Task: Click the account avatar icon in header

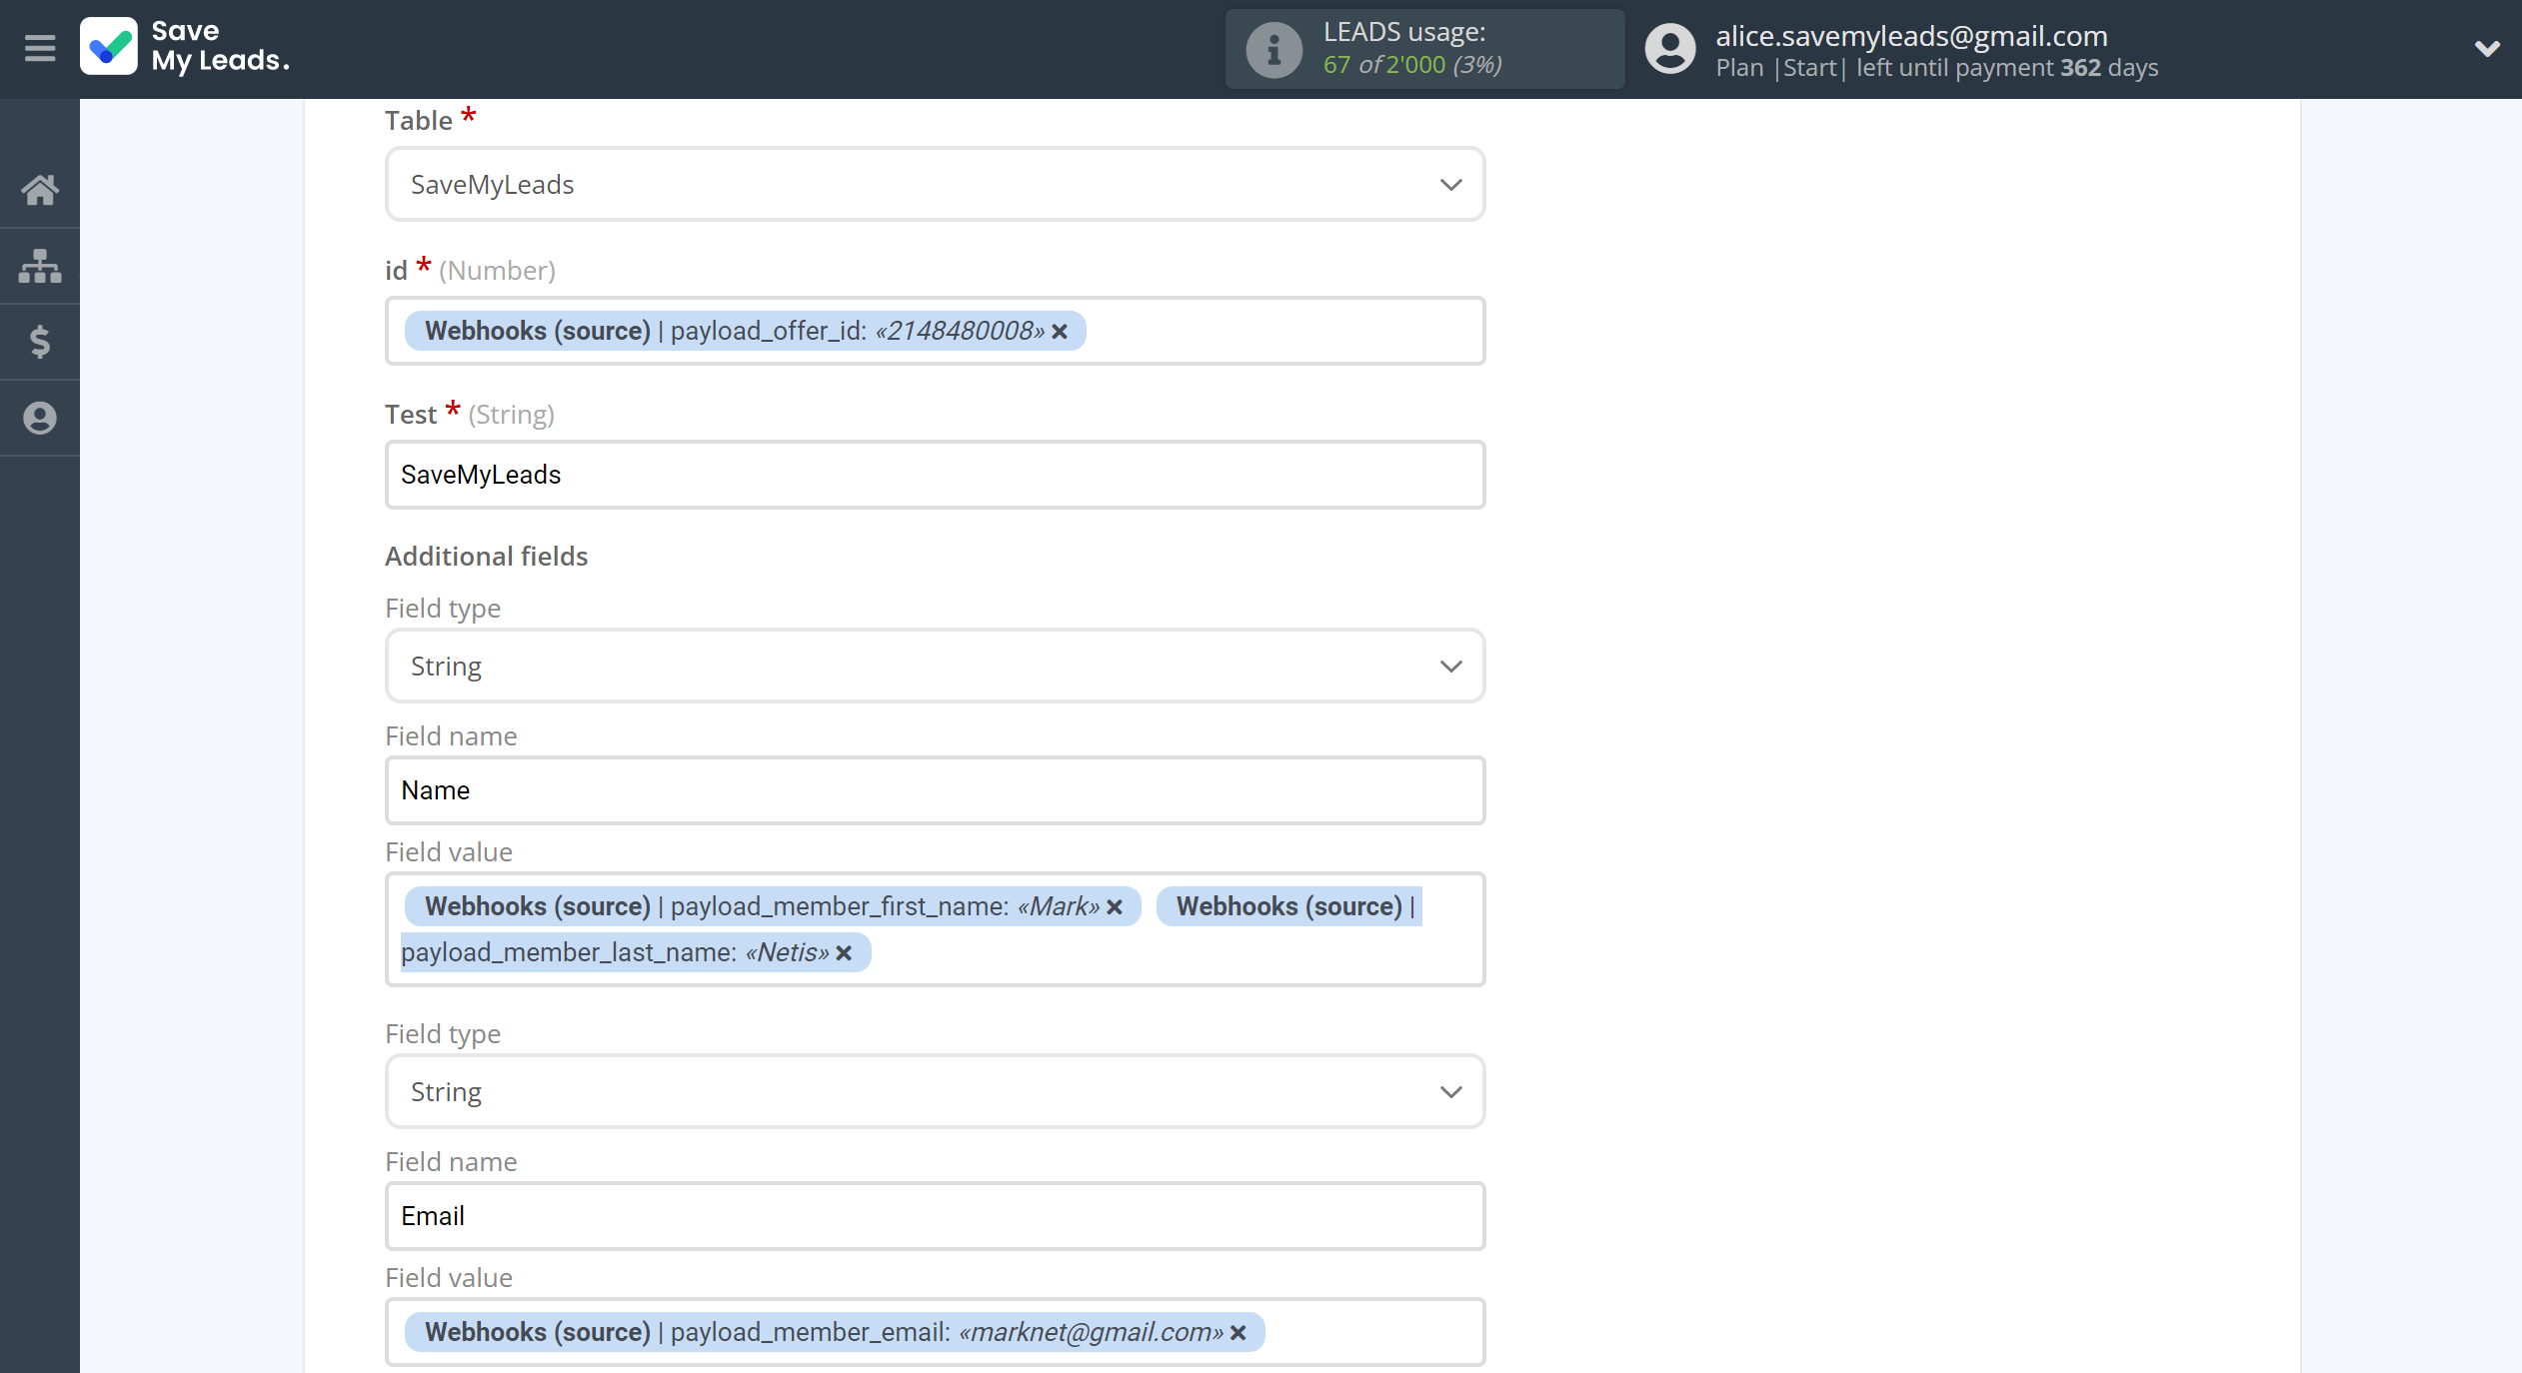Action: pos(1670,49)
